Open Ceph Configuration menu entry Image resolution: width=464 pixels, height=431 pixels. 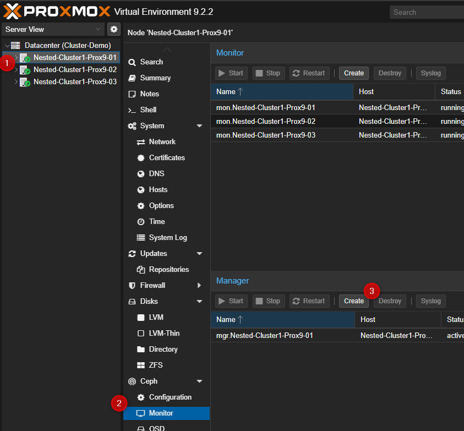coord(167,397)
